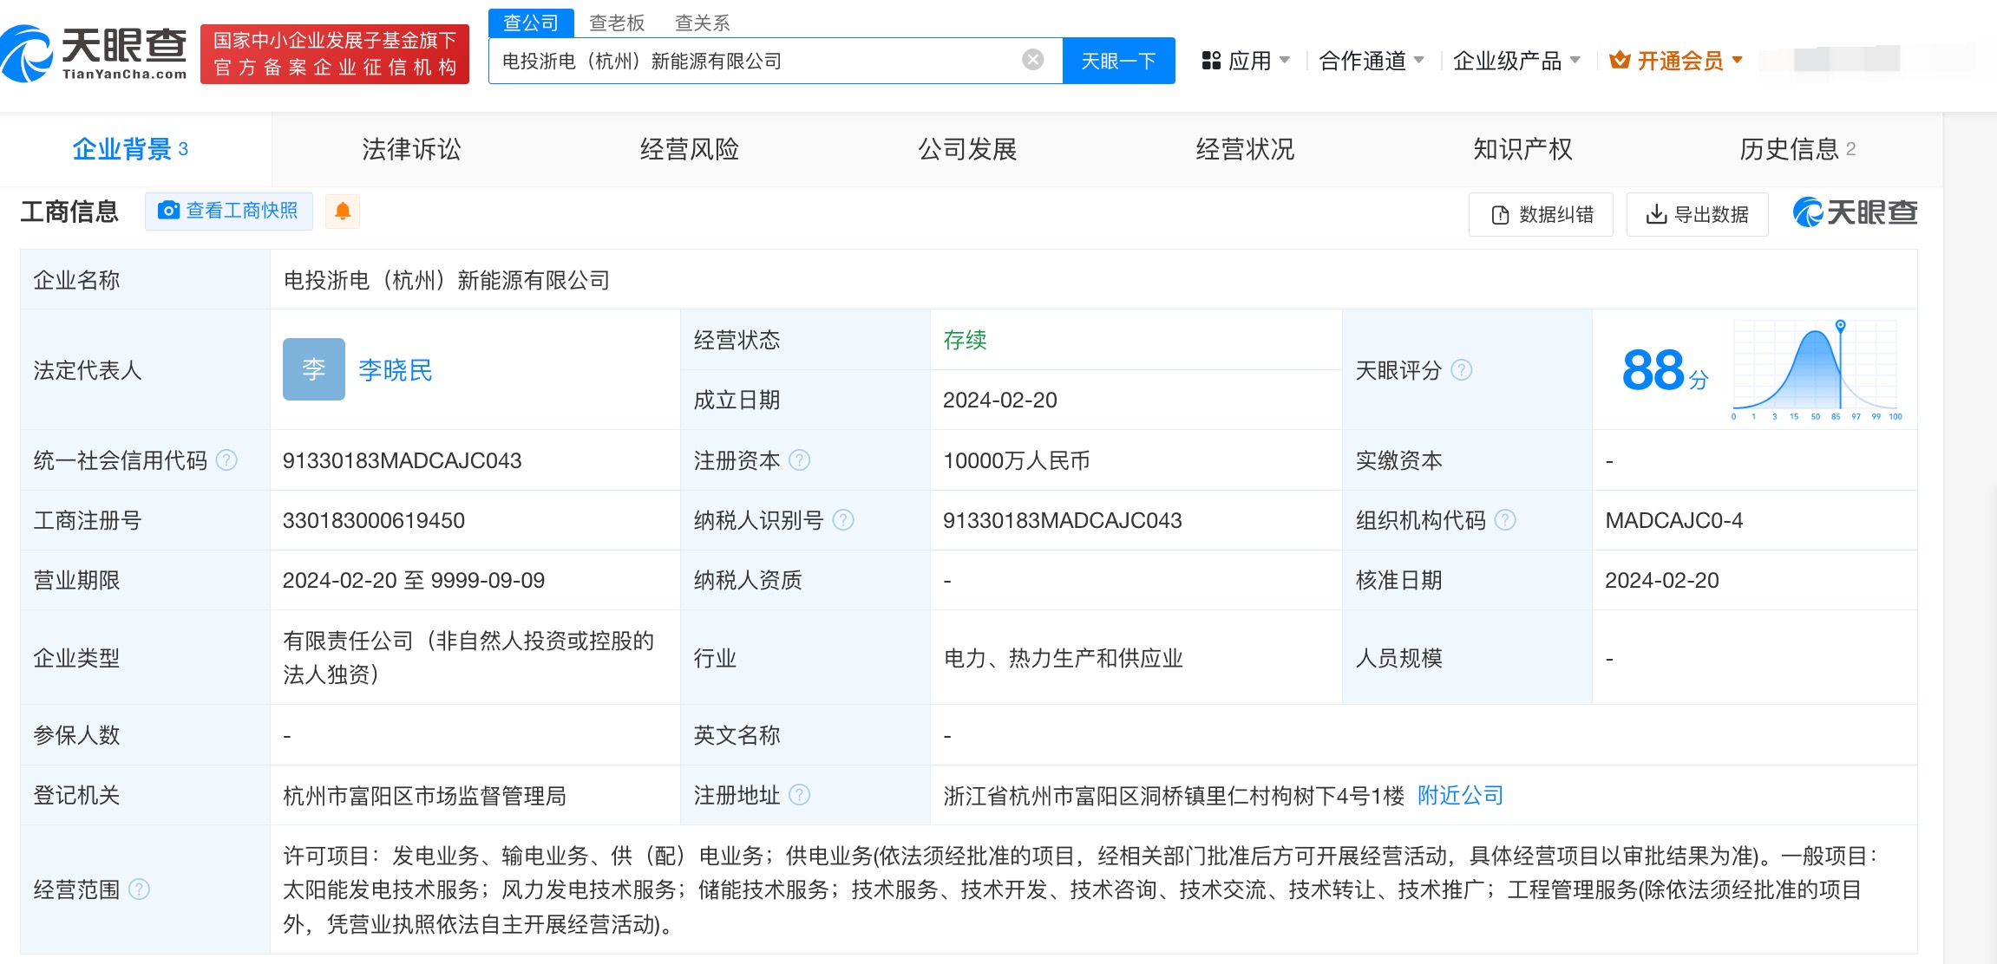This screenshot has width=1997, height=964.
Task: Switch to the 查老板 search tab
Action: tap(617, 23)
